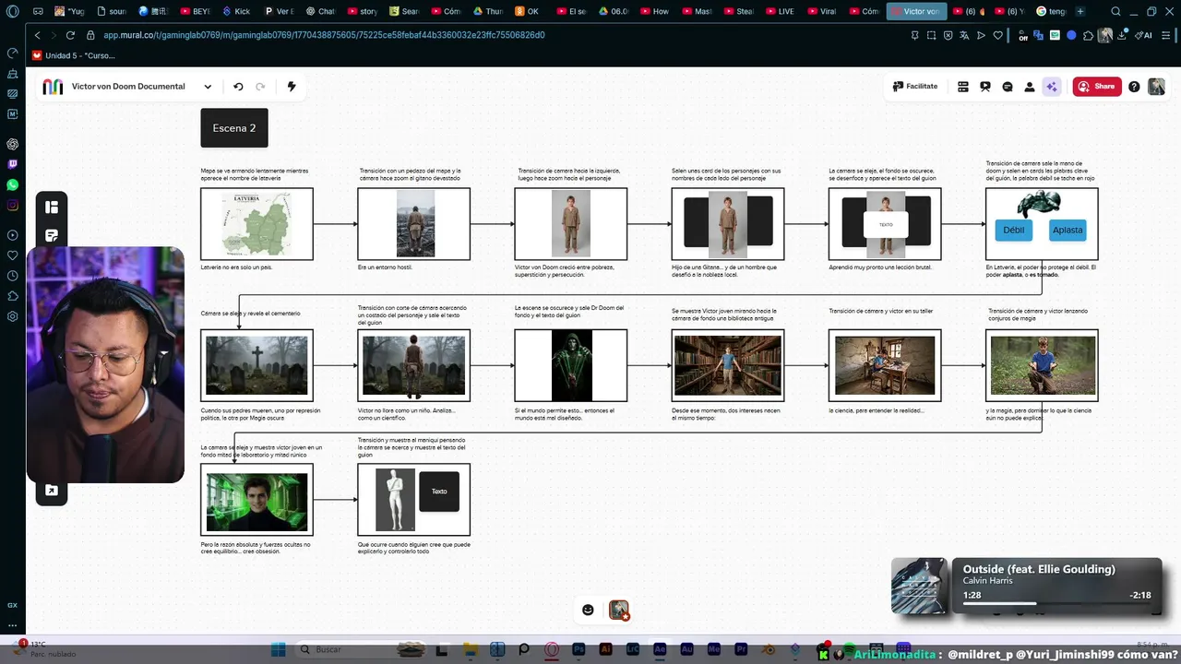Select text 'Cámara se aleja y revela el cementerio'

pos(250,314)
